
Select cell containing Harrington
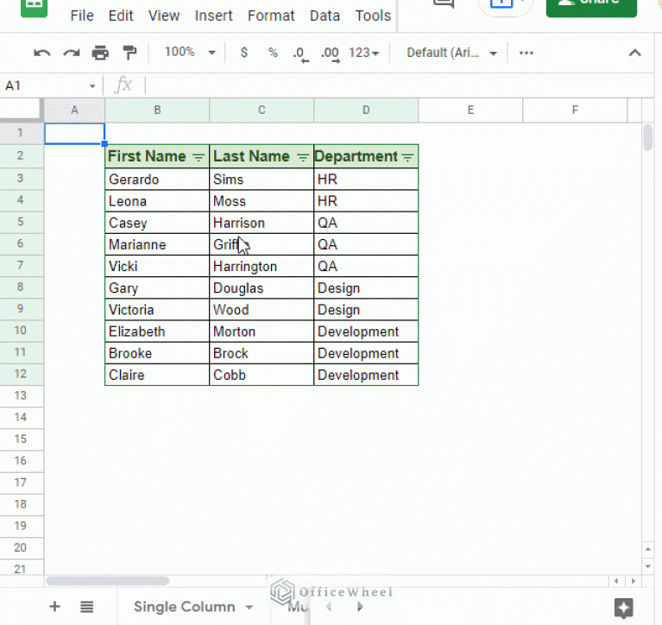[262, 267]
